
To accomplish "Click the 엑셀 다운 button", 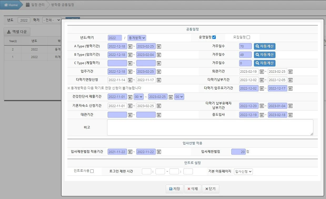I will [17, 32].
